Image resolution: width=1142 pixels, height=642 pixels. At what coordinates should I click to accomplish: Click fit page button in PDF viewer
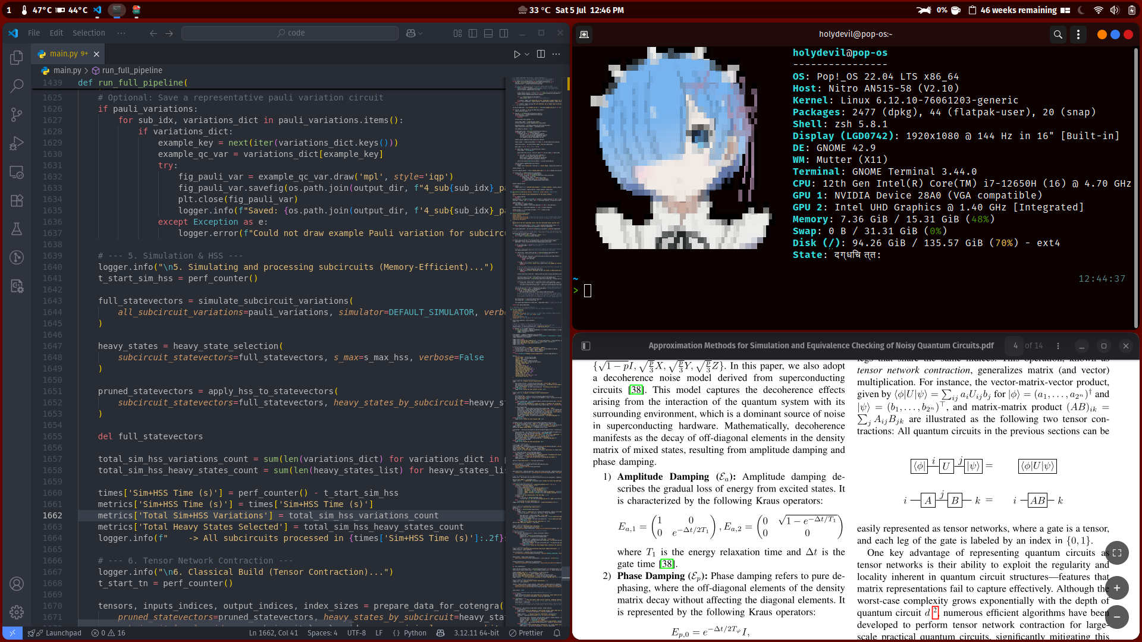click(1117, 553)
